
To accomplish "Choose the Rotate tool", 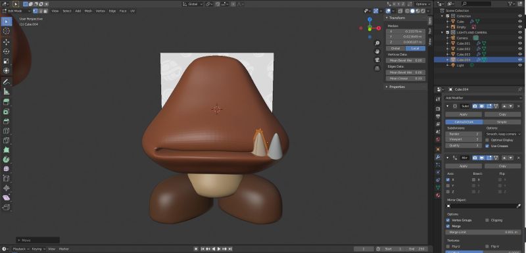I will point(6,51).
